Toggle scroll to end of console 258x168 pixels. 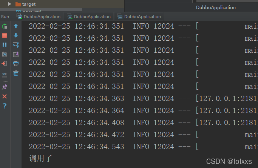pyautogui.click(x=16, y=54)
